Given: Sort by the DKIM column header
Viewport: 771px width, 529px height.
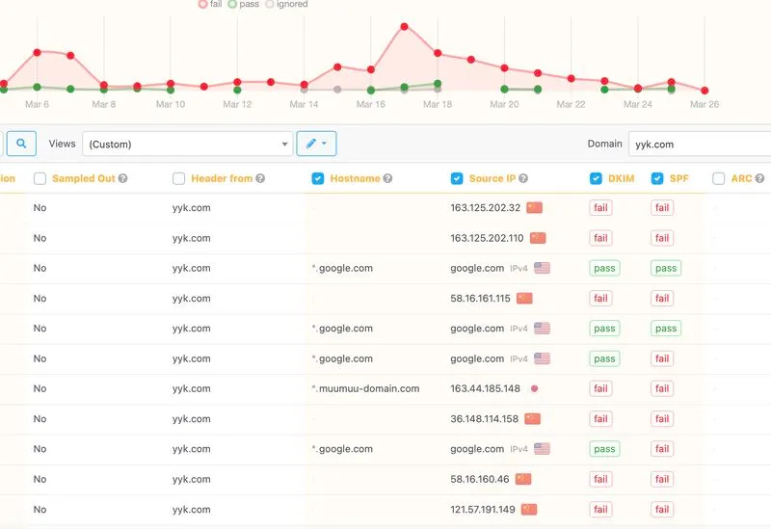Looking at the screenshot, I should point(621,178).
